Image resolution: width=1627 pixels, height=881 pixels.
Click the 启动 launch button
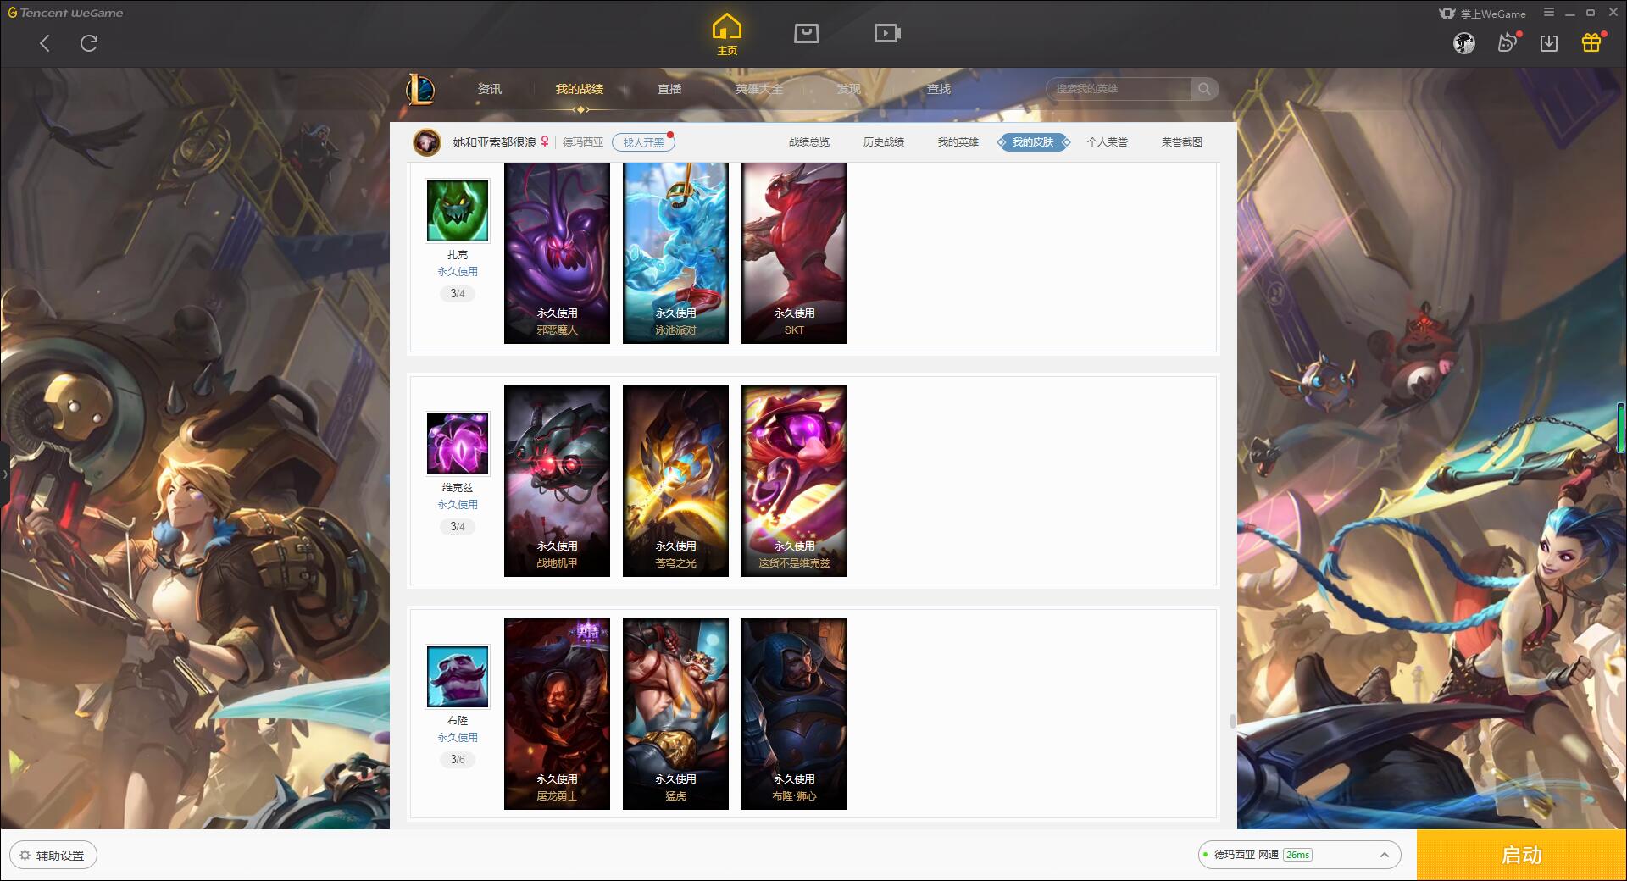(x=1522, y=856)
